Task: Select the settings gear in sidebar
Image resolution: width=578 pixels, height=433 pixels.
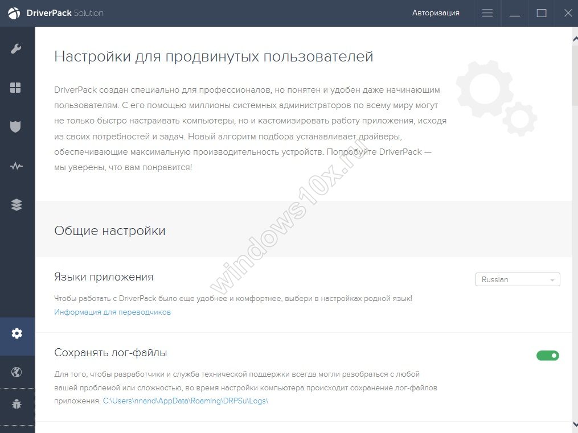Action: (17, 333)
